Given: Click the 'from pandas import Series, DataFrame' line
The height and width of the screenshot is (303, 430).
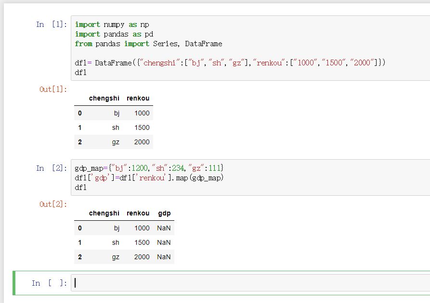Looking at the screenshot, I should pos(148,44).
